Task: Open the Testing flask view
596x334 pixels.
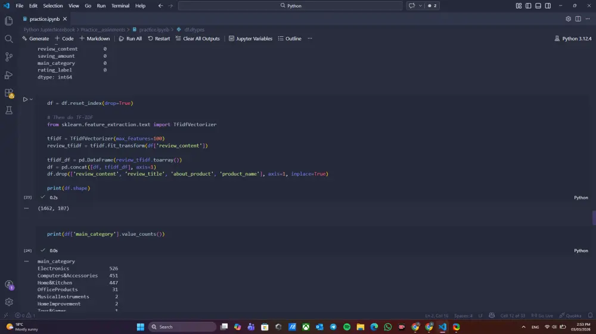Action: (9, 111)
